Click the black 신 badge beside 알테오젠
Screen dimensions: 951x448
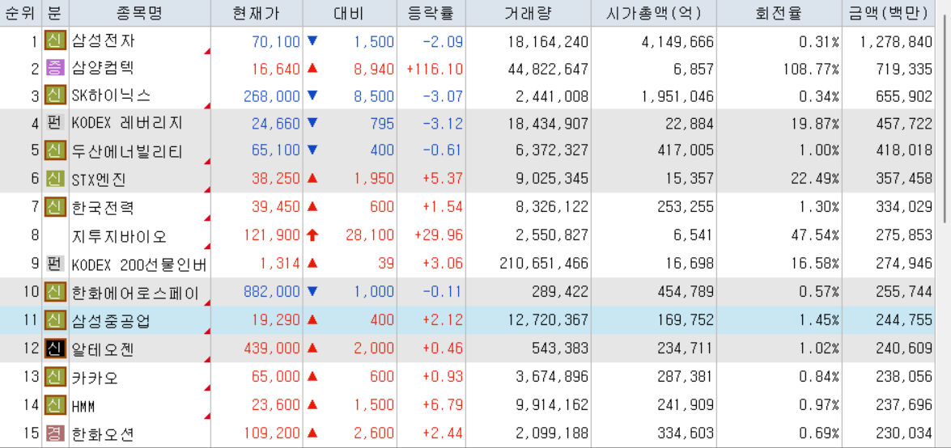coord(55,349)
